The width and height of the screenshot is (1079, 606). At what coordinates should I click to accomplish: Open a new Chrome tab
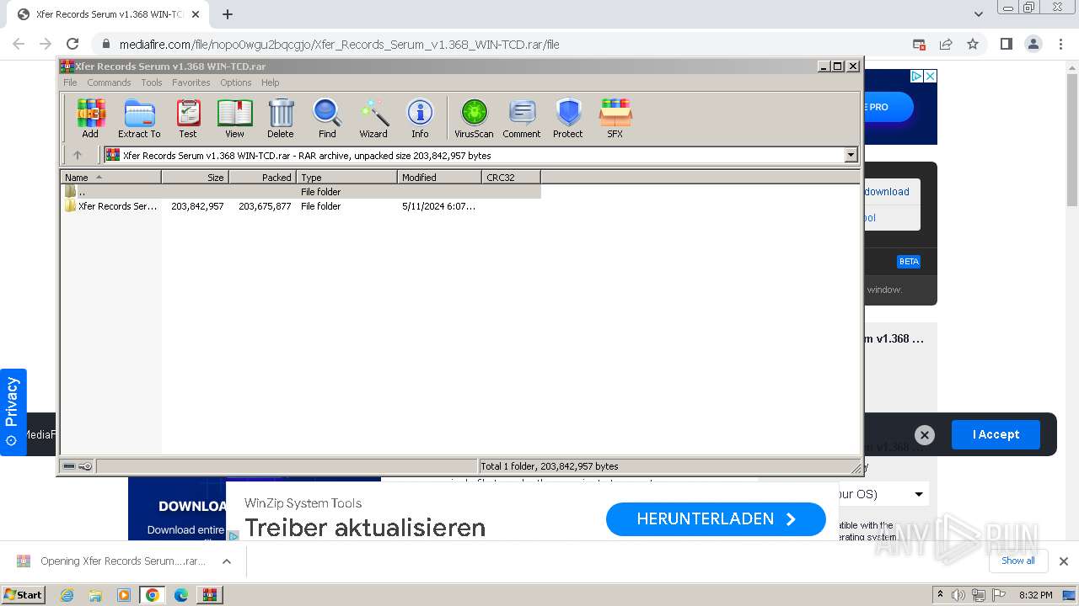click(x=228, y=14)
